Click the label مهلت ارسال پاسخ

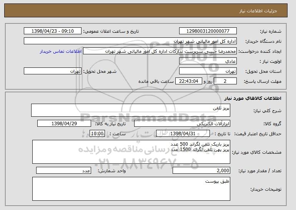(263, 81)
